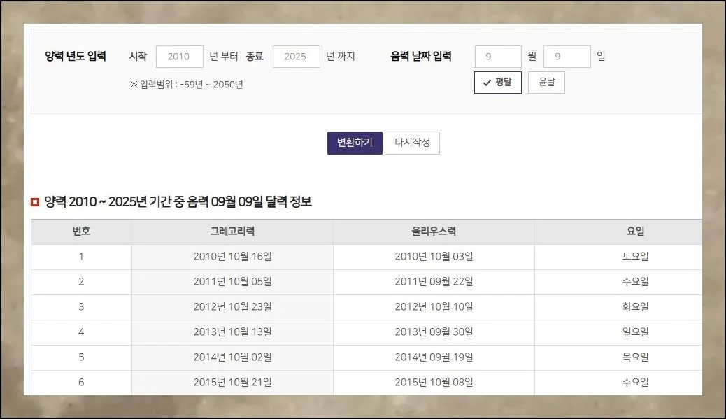This screenshot has width=726, height=419.
Task: Select the 윤달 (leap month) option
Action: tap(546, 83)
